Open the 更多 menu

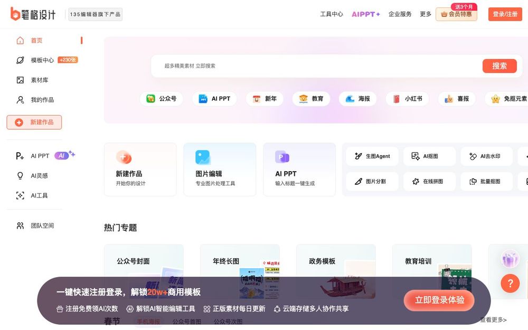[426, 14]
